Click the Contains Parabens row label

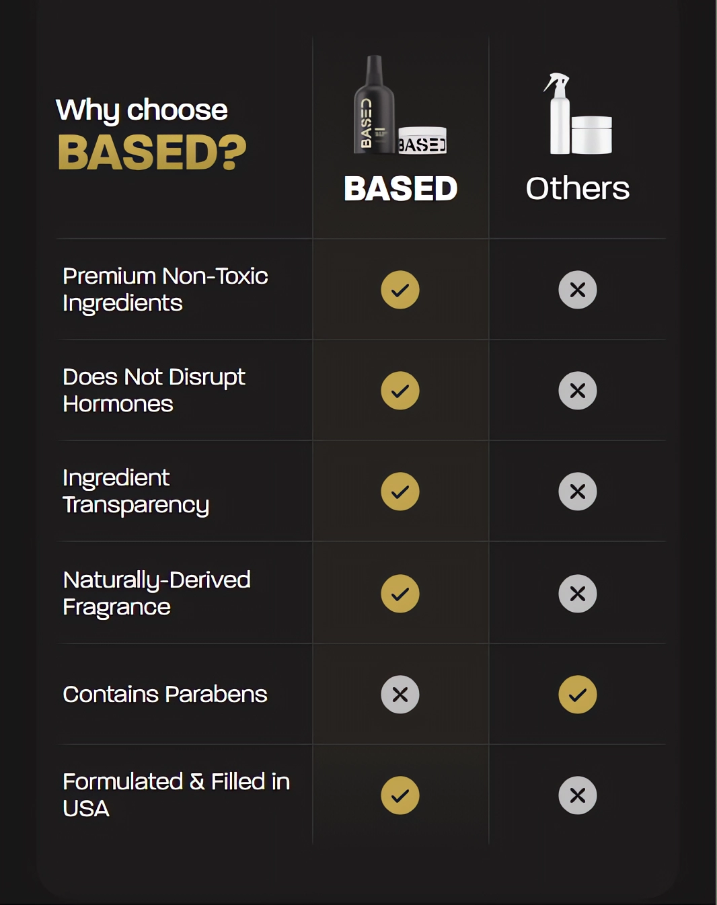click(165, 694)
